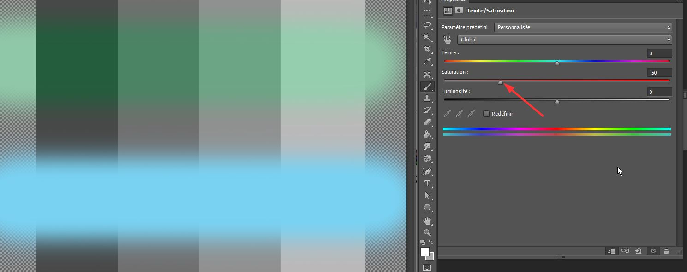The height and width of the screenshot is (272, 687).
Task: Select the Clone Stamp tool
Action: point(427,98)
